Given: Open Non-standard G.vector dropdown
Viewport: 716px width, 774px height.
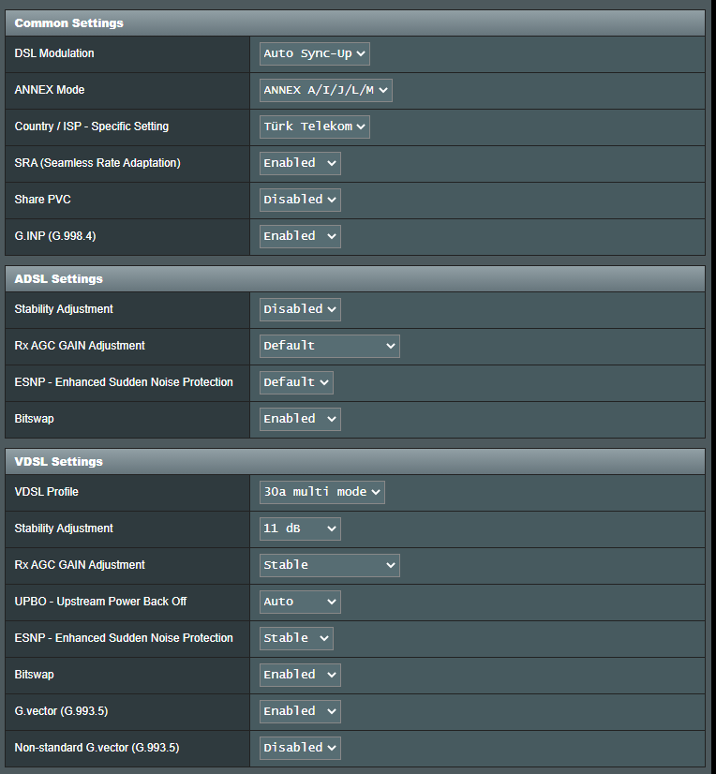Looking at the screenshot, I should [300, 748].
